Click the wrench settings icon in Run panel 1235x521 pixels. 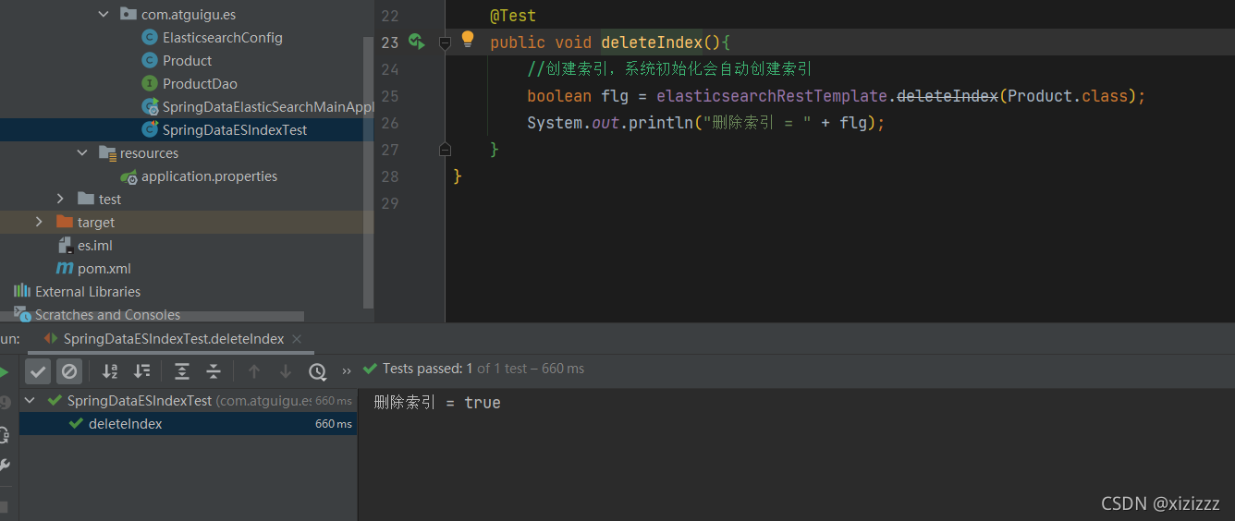coord(4,465)
